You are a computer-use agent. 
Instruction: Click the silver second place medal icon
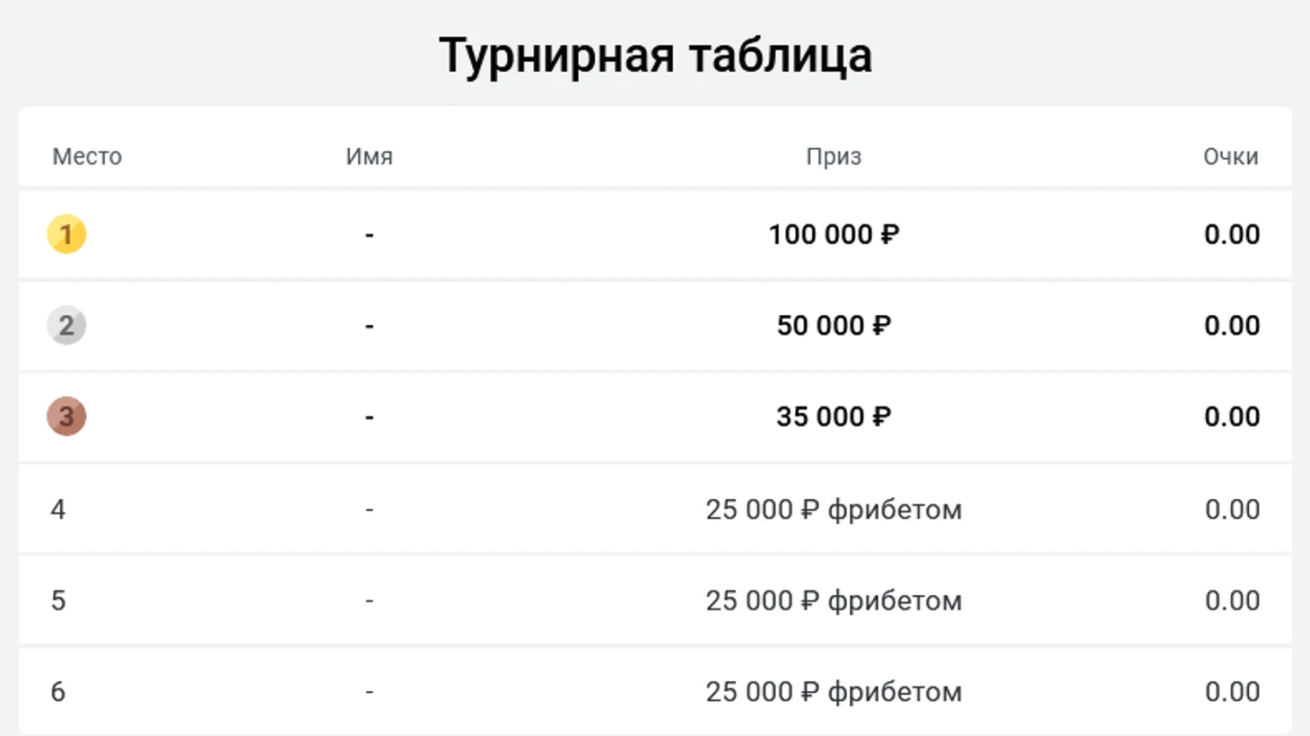66,325
